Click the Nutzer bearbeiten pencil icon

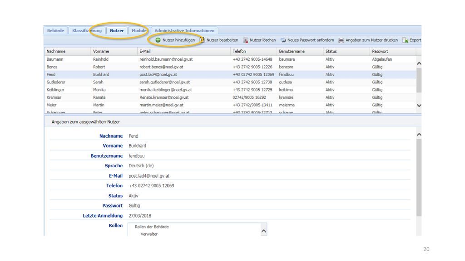(202, 40)
